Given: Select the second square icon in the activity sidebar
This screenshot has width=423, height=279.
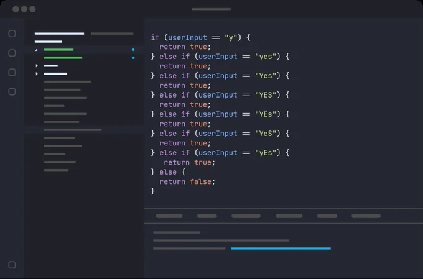Looking at the screenshot, I should [x=12, y=53].
